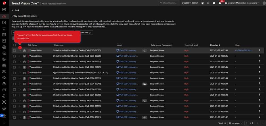
Task: Click the Event risk level column header
Action: pos(191,45)
